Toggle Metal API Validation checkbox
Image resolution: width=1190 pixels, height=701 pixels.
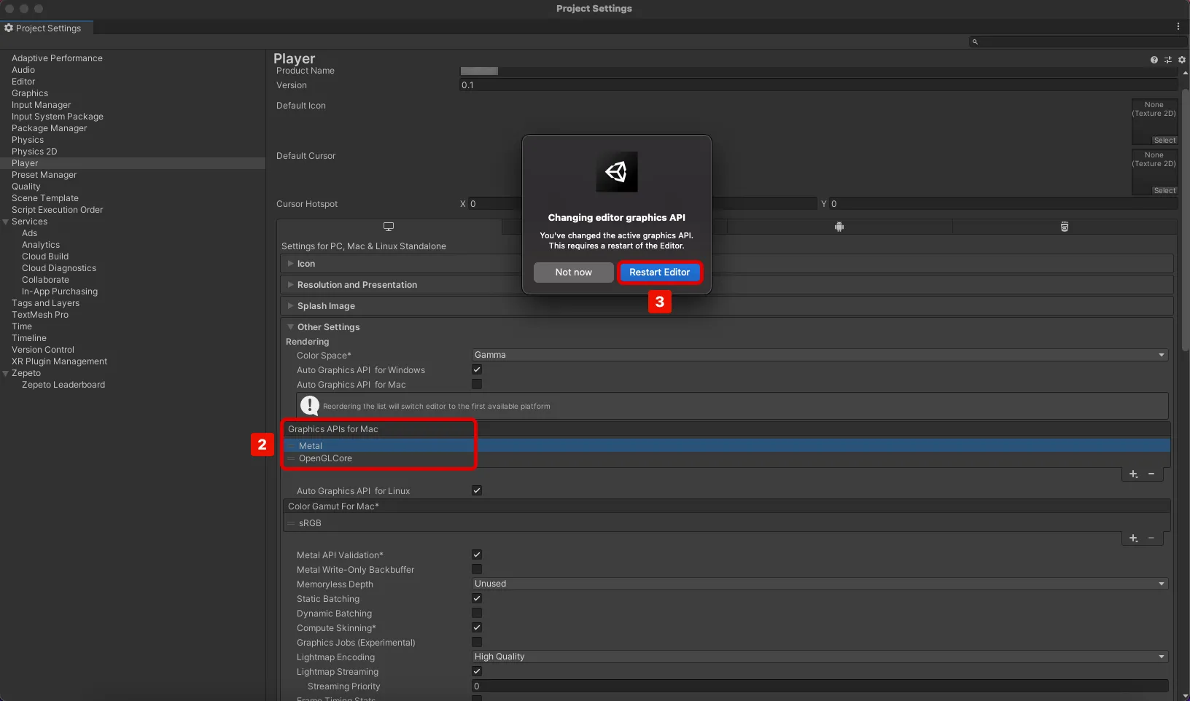477,555
